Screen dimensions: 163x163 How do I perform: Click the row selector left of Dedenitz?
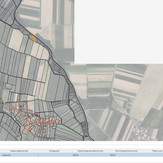(x=1, y=155)
